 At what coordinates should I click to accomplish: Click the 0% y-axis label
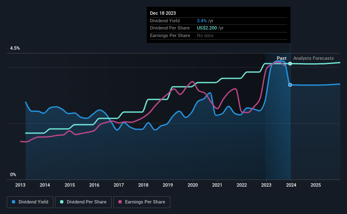pyautogui.click(x=13, y=175)
